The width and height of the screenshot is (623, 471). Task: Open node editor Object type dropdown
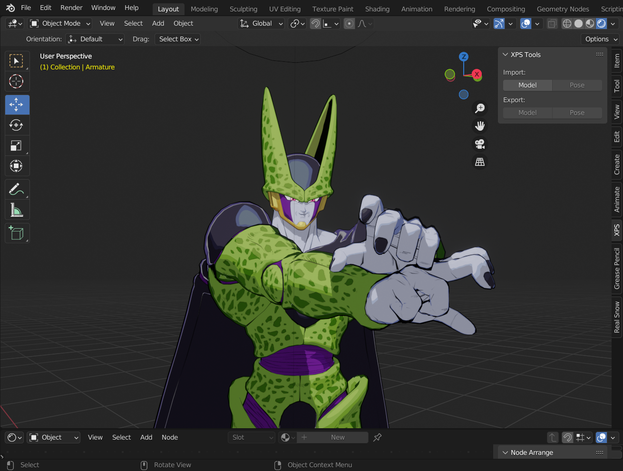tap(54, 437)
